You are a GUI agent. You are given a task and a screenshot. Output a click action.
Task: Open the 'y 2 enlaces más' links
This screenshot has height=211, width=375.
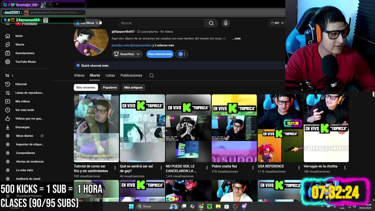point(163,45)
